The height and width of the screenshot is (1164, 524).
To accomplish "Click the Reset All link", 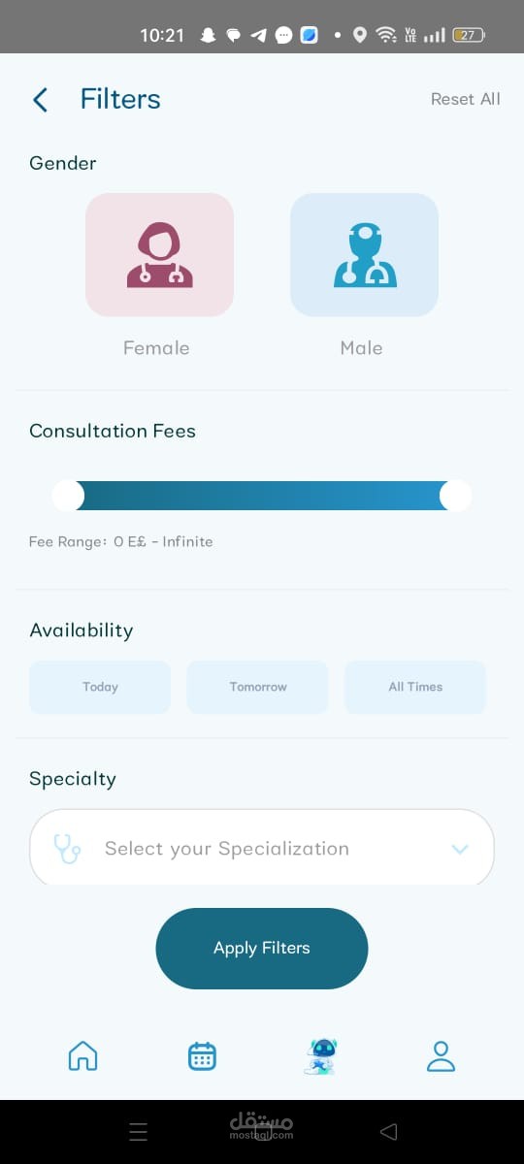I will [x=466, y=99].
